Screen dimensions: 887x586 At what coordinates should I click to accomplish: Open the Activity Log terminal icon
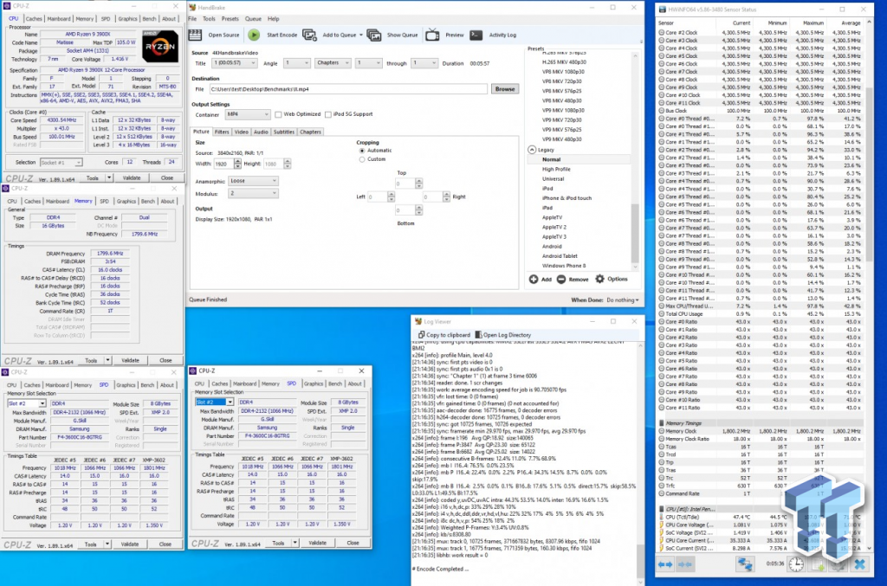pyautogui.click(x=476, y=35)
